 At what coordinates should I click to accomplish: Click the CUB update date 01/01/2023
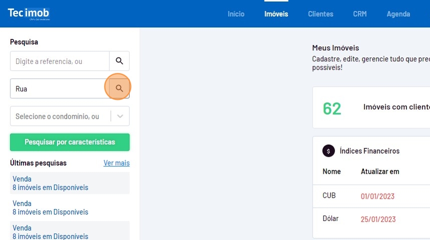coord(377,196)
